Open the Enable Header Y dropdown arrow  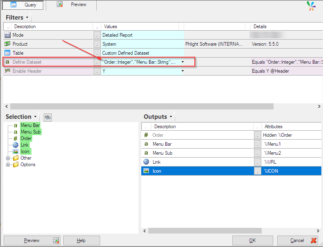183,71
